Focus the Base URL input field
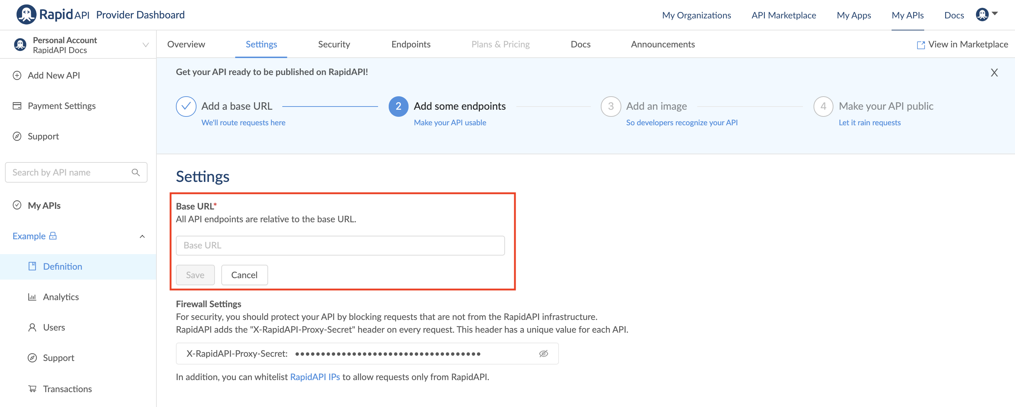 pyautogui.click(x=340, y=245)
